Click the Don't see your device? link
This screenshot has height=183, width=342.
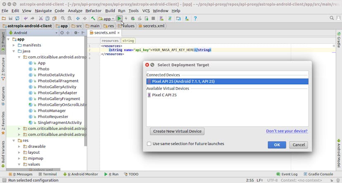[287, 131]
